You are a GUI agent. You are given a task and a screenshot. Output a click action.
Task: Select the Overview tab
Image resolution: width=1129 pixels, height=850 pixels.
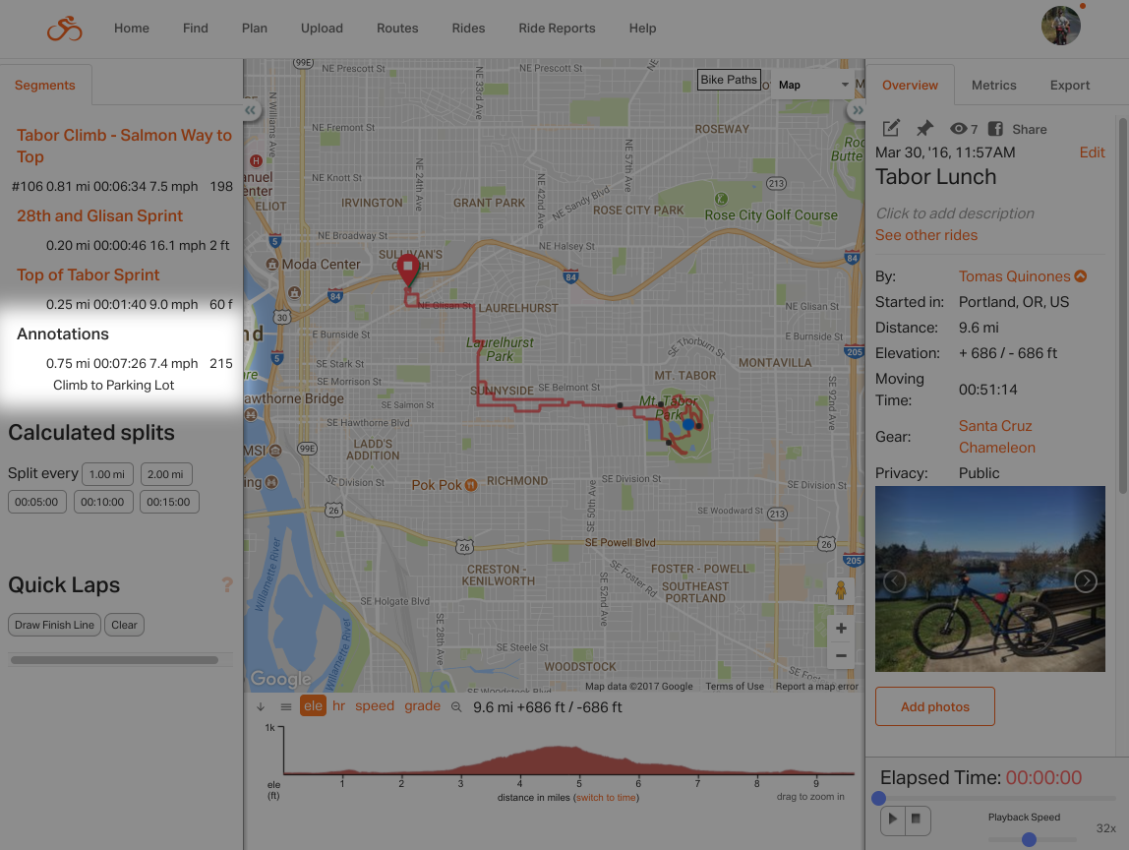910,85
